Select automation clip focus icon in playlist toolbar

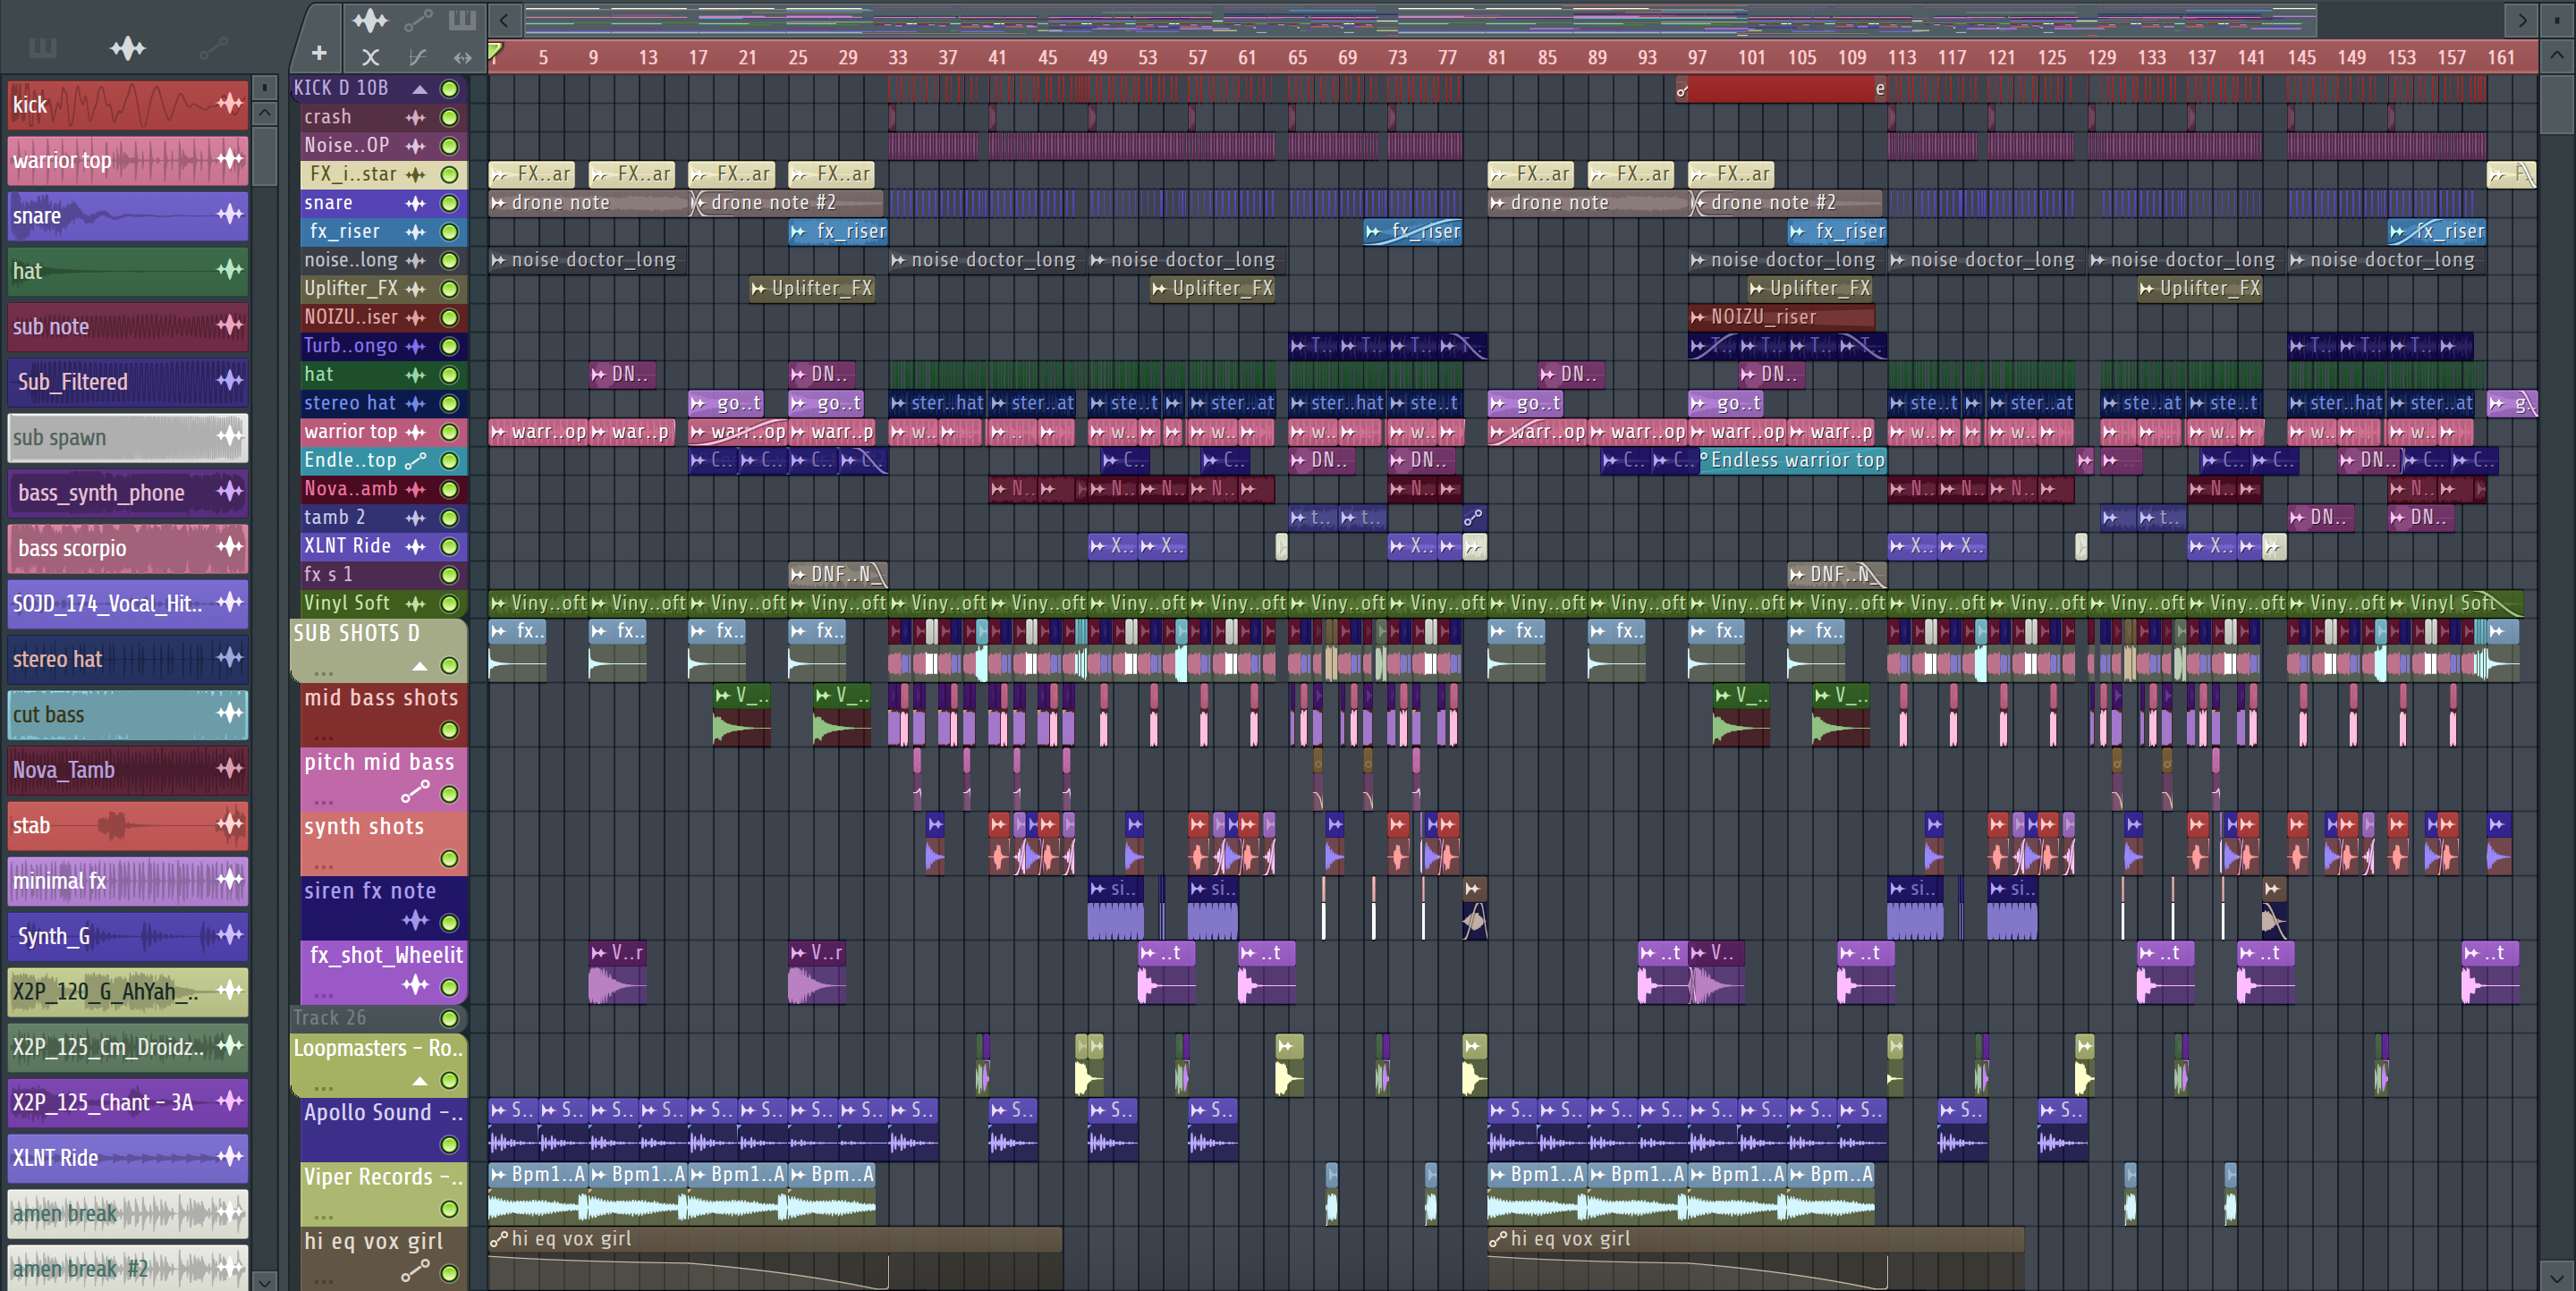click(418, 19)
